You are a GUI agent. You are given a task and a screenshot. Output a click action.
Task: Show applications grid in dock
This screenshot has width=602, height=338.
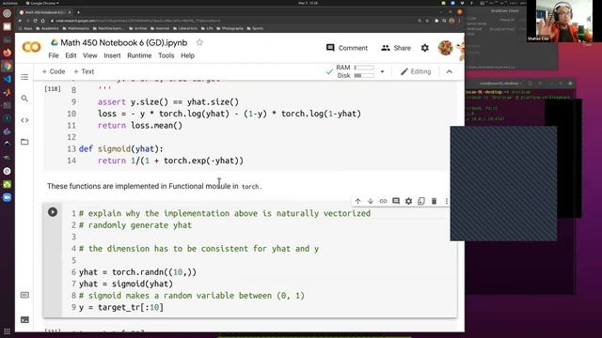tap(7, 331)
